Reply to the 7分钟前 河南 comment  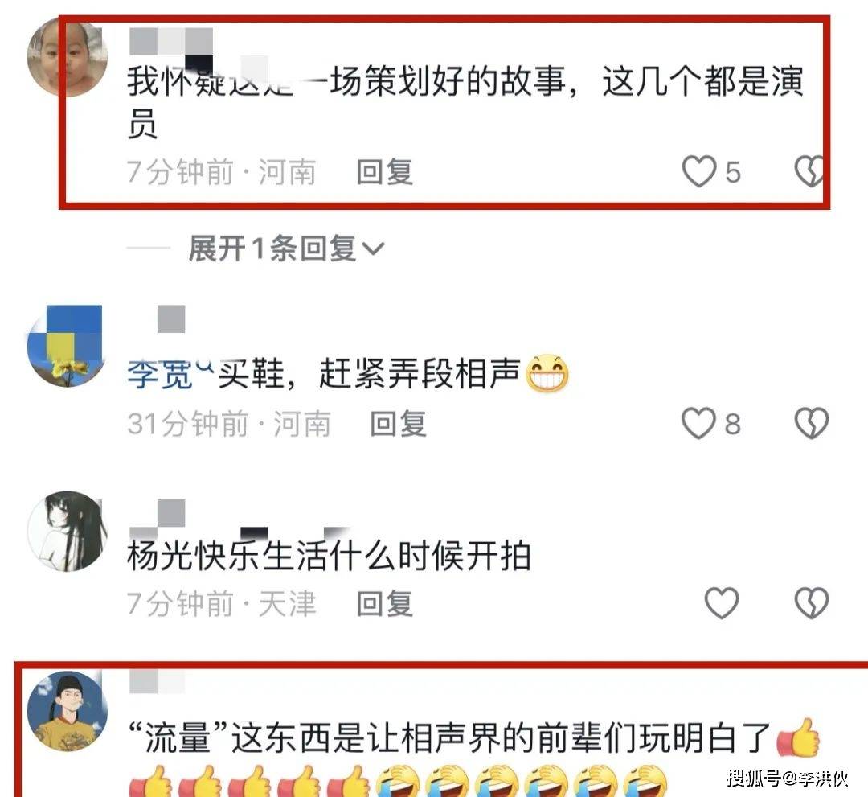pos(385,171)
